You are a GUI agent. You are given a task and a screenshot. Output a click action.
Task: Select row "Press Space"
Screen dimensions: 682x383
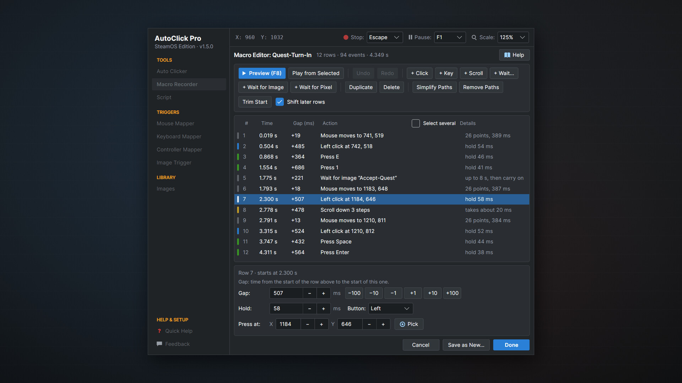click(x=382, y=242)
